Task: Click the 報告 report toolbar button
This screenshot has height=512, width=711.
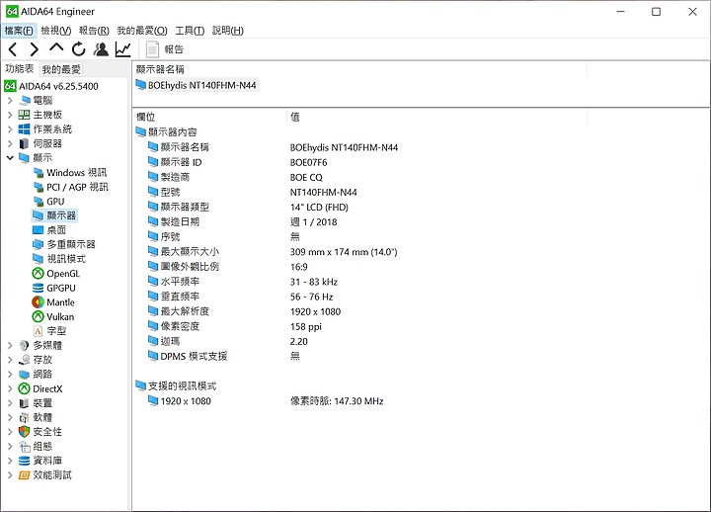Action: (165, 49)
